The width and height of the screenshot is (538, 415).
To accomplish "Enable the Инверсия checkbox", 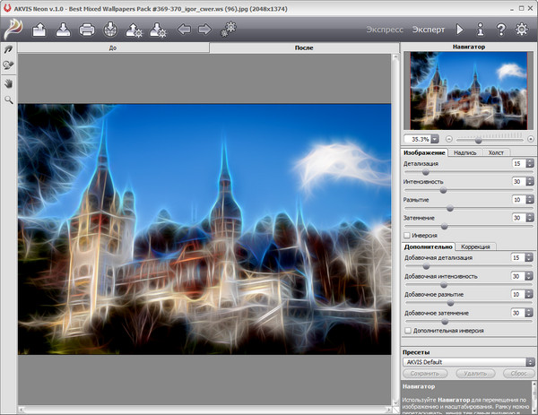I will (408, 235).
